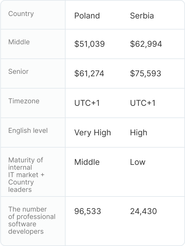Select the Serbia column heading
185x246 pixels.
point(142,16)
